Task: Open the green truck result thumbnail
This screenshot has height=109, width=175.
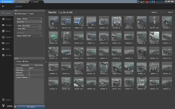Action: click(54, 37)
